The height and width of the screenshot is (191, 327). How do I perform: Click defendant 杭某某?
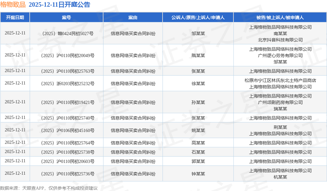280,177
